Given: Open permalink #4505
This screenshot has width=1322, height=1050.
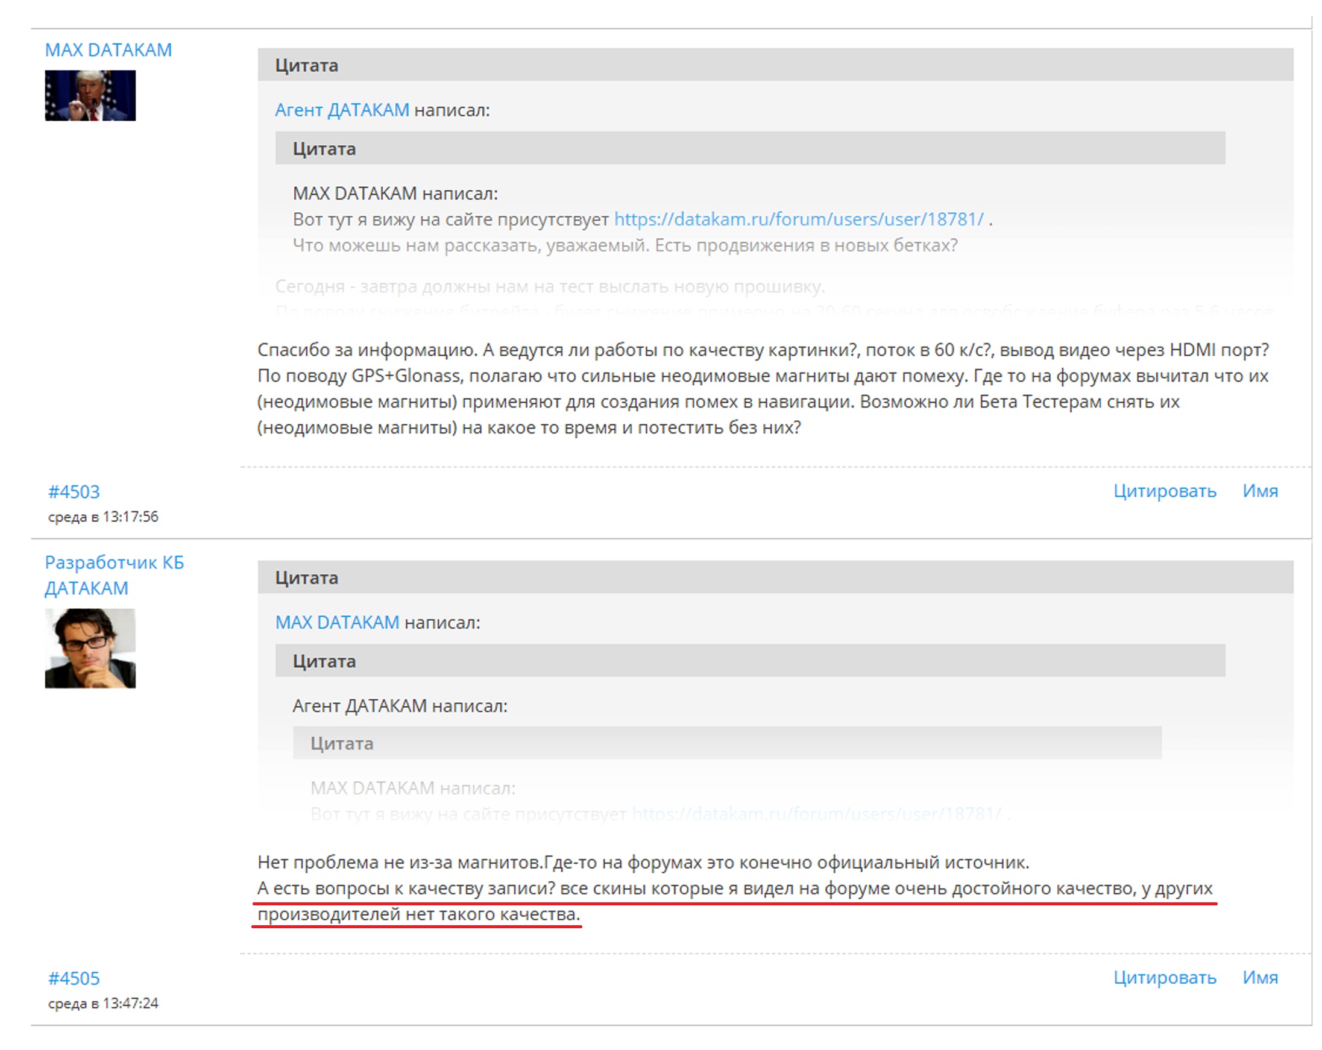Looking at the screenshot, I should [74, 978].
